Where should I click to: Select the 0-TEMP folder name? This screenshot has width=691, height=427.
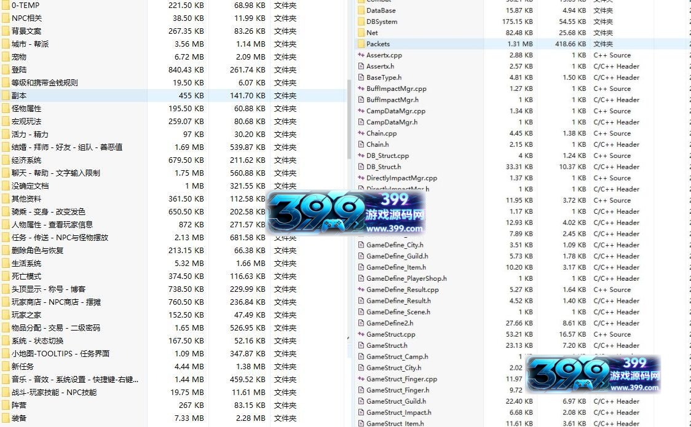tap(26, 6)
